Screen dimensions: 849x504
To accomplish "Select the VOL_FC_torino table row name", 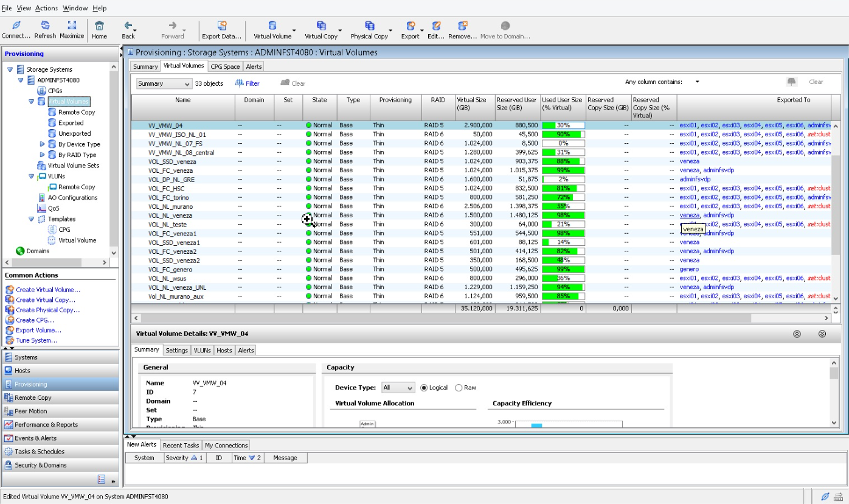I will 168,197.
